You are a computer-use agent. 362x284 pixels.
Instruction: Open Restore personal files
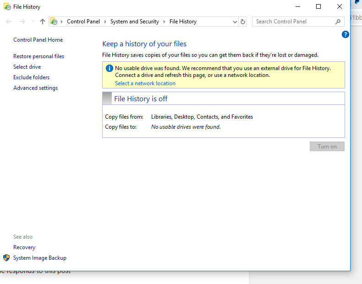click(x=39, y=56)
